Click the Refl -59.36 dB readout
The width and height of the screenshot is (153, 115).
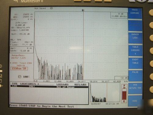(21, 34)
